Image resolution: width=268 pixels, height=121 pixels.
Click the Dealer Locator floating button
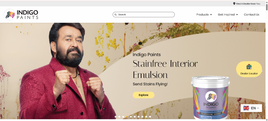pyautogui.click(x=249, y=69)
